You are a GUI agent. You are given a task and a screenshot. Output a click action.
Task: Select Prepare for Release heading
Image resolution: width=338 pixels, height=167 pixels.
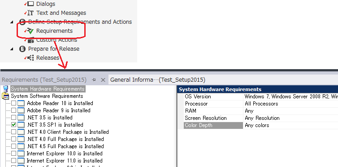pyautogui.click(x=54, y=49)
